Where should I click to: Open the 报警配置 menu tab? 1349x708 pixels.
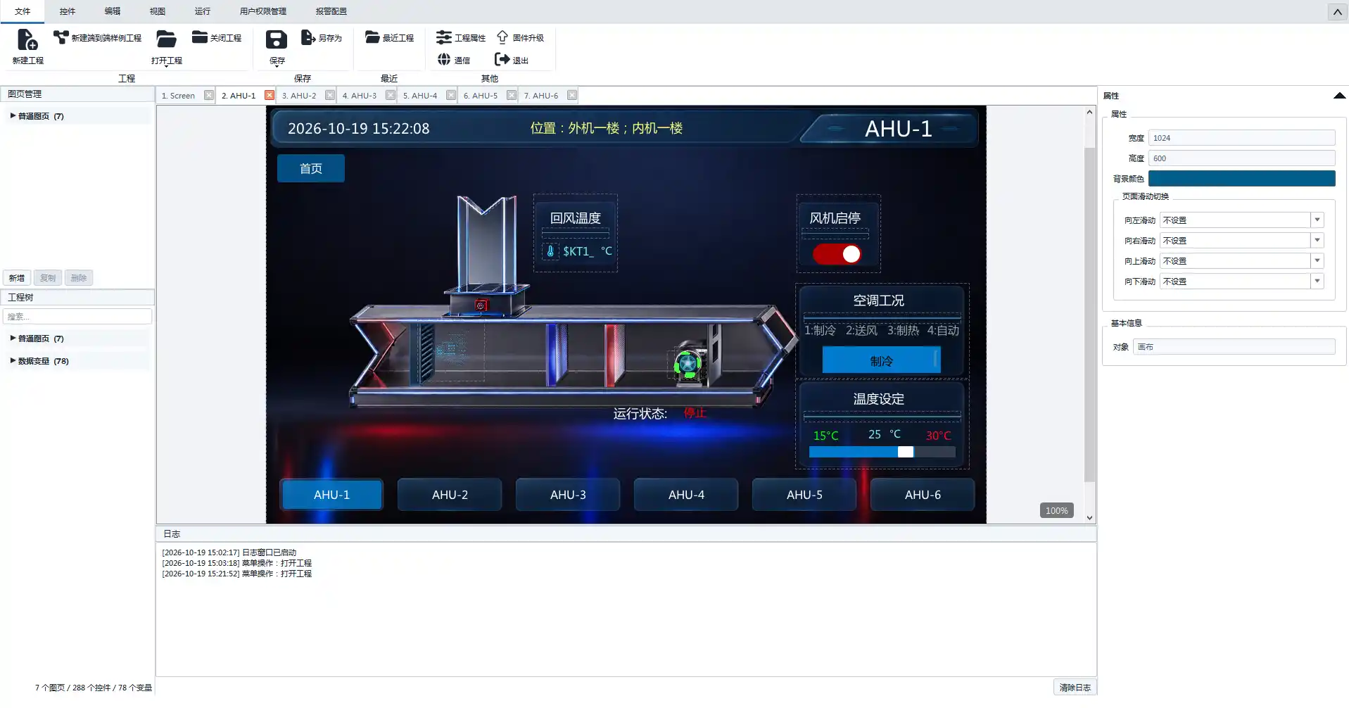click(331, 11)
